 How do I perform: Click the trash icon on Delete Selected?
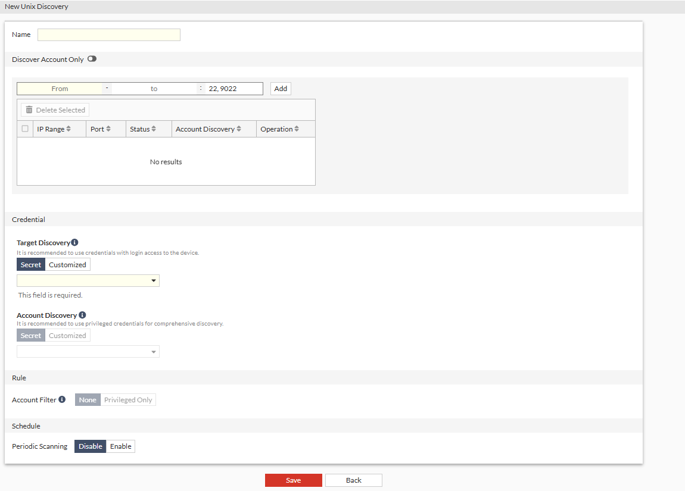[x=29, y=110]
